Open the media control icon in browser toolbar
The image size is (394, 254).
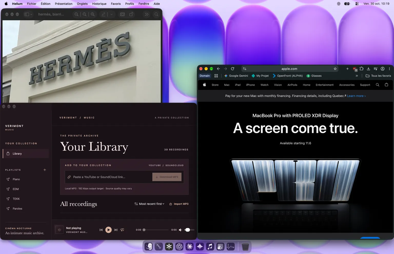coord(376,69)
